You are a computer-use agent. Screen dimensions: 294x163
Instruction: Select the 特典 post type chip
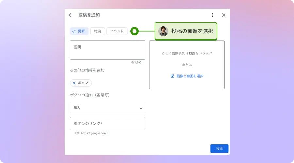tap(97, 31)
